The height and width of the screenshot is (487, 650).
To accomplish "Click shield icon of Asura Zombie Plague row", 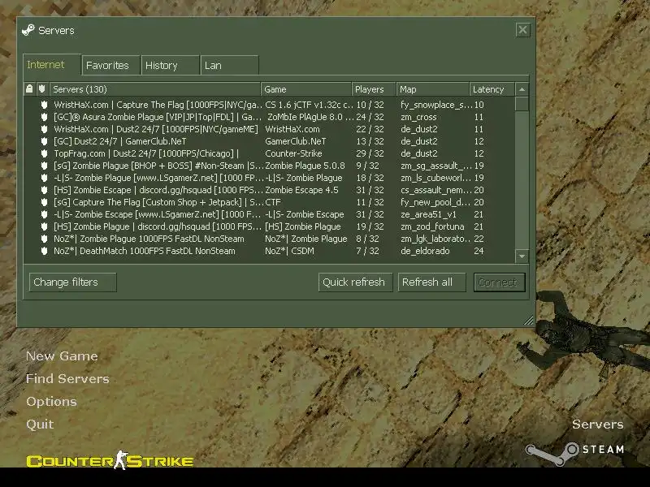I will pyautogui.click(x=44, y=117).
